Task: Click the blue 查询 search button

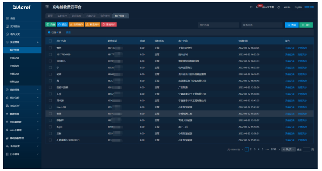Action: (292, 25)
